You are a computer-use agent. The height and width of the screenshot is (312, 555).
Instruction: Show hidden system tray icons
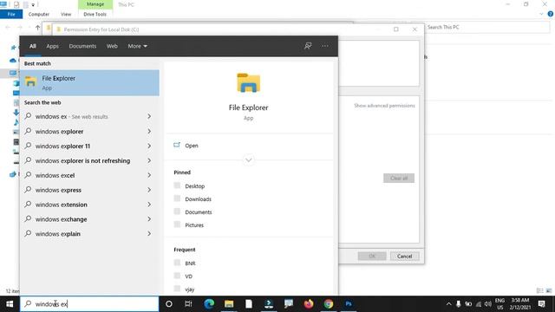point(448,304)
